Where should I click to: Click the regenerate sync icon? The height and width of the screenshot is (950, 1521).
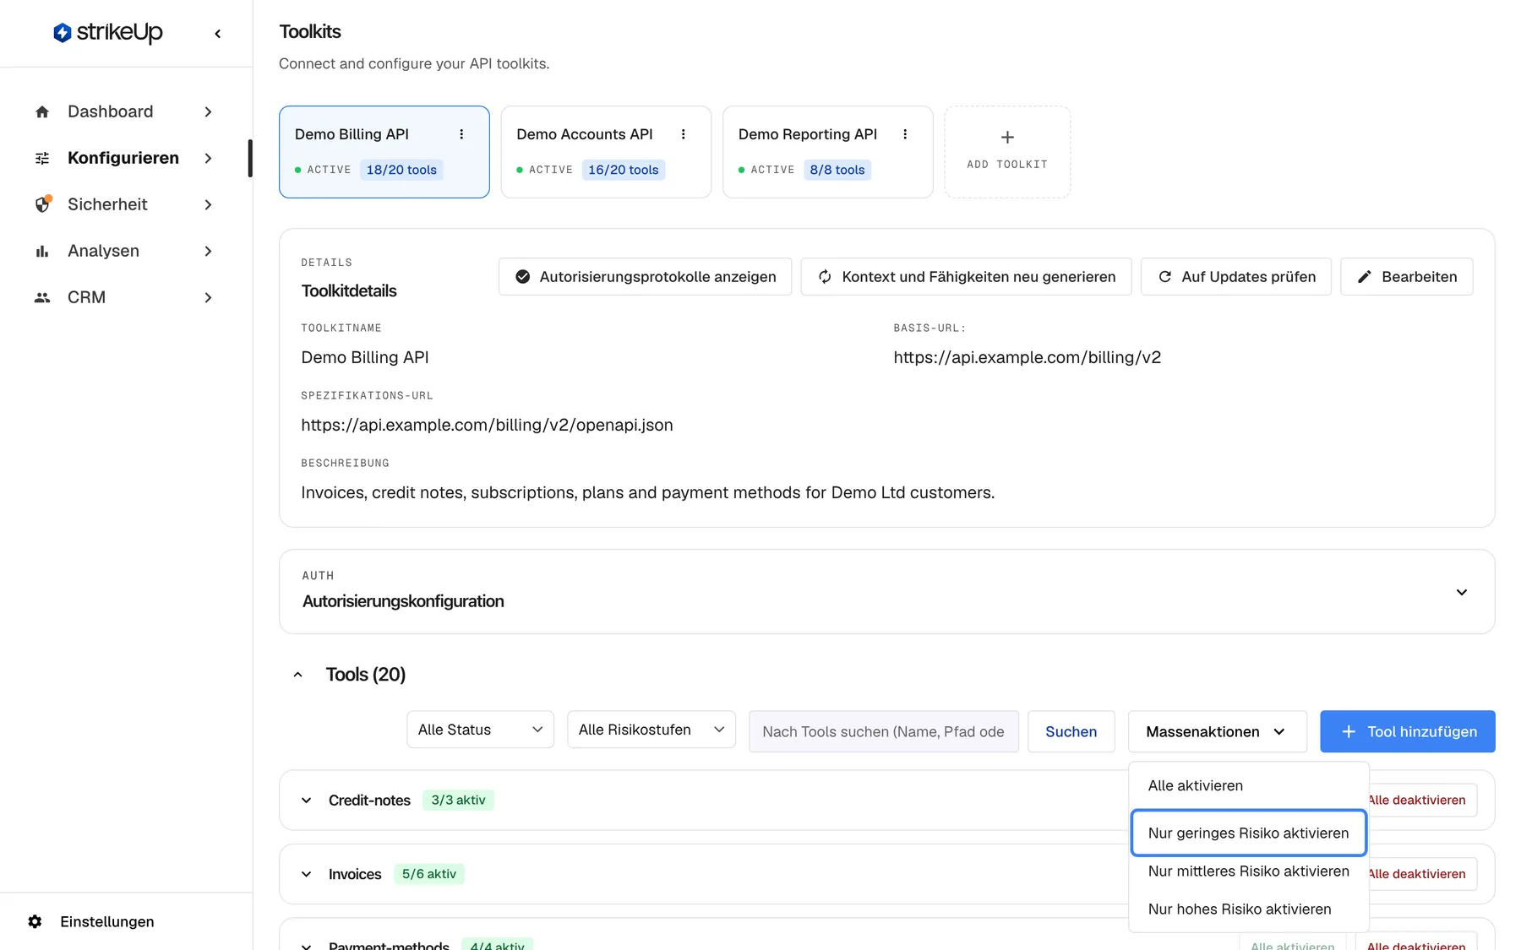click(825, 277)
